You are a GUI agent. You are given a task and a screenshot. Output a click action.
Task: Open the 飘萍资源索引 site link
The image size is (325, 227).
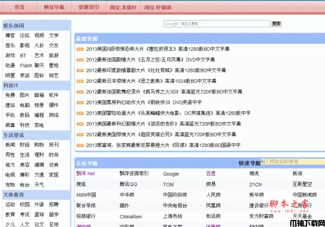pos(134,173)
